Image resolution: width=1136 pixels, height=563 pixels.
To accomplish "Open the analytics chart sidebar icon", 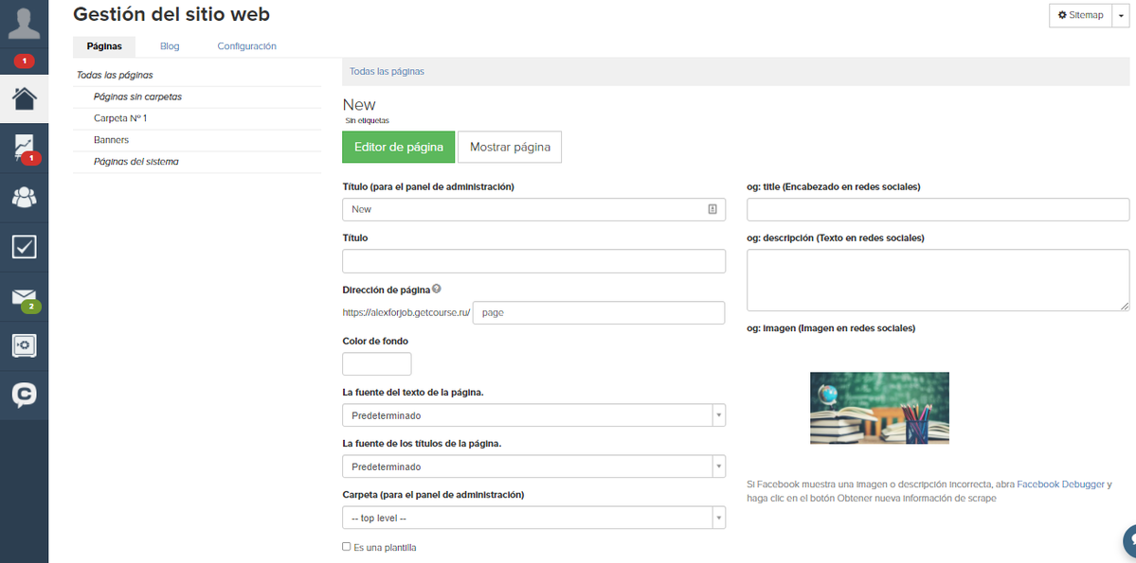I will tap(24, 148).
